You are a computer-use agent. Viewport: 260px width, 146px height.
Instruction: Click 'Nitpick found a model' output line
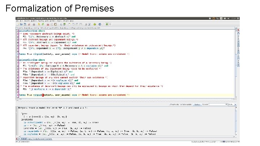[x=53, y=108]
